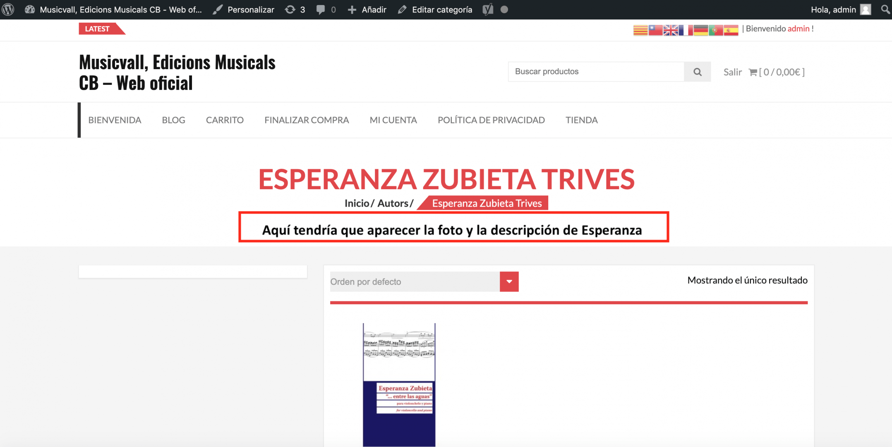Open the '...entre las aguas' product cover
Screen dimensions: 892x447
coord(399,385)
